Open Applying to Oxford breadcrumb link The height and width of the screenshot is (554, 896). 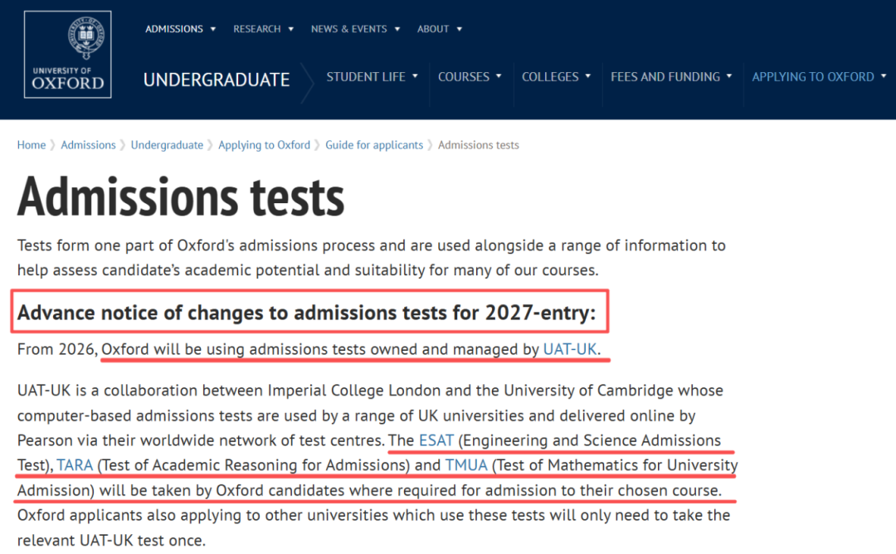(x=264, y=145)
